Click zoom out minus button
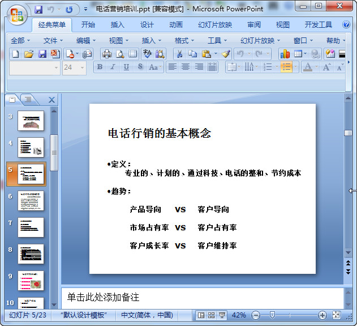357x326 pixels. [256, 315]
